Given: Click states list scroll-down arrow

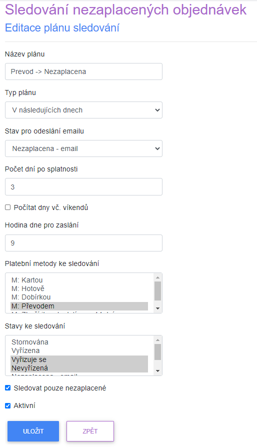Looking at the screenshot, I should pyautogui.click(x=157, y=371).
